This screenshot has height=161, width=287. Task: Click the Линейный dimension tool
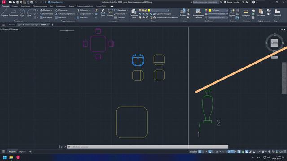coord(121,10)
